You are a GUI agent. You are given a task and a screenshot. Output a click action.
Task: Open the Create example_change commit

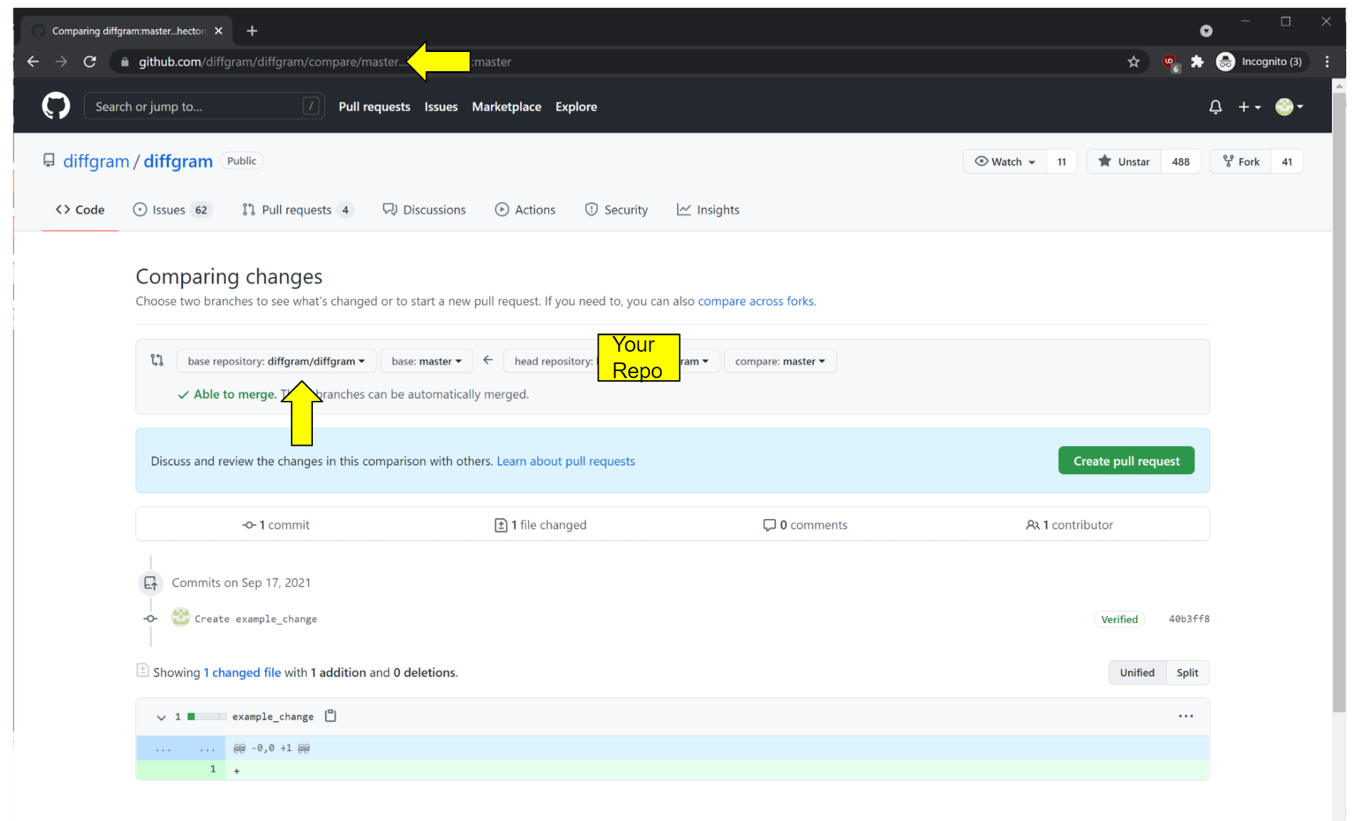[256, 619]
